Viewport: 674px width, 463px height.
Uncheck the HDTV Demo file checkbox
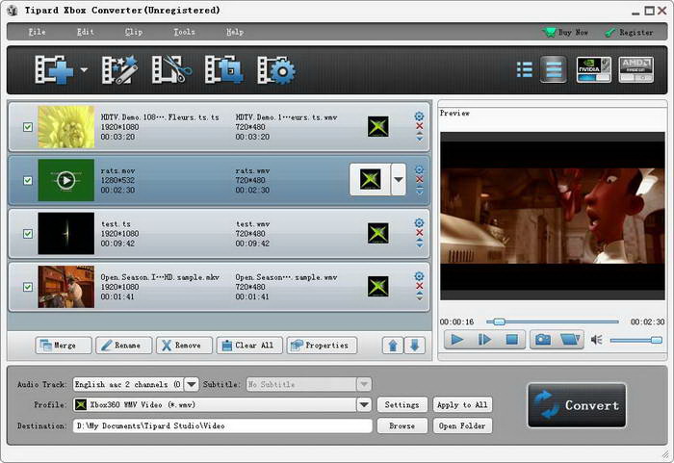click(x=28, y=126)
